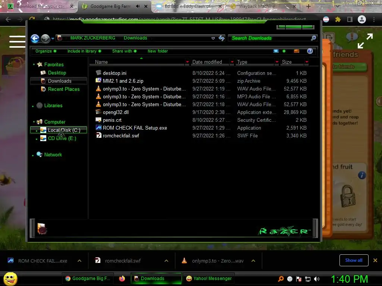Open Chrome three-dot menu
Viewport: 382px width, 286px height.
tap(374, 19)
